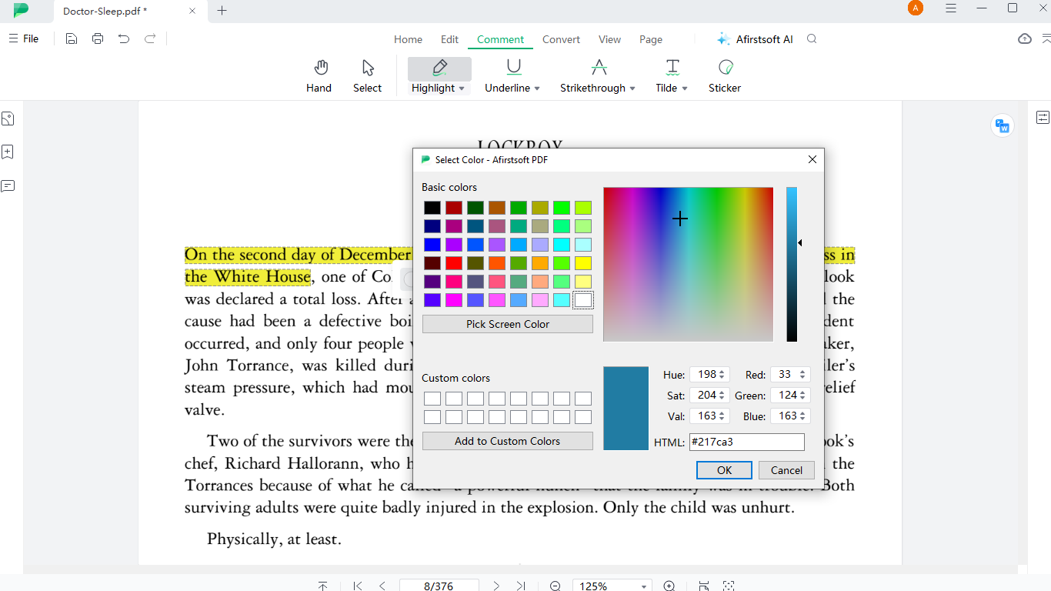1051x591 pixels.
Task: Open the hamburger menu in the title bar
Action: click(951, 8)
